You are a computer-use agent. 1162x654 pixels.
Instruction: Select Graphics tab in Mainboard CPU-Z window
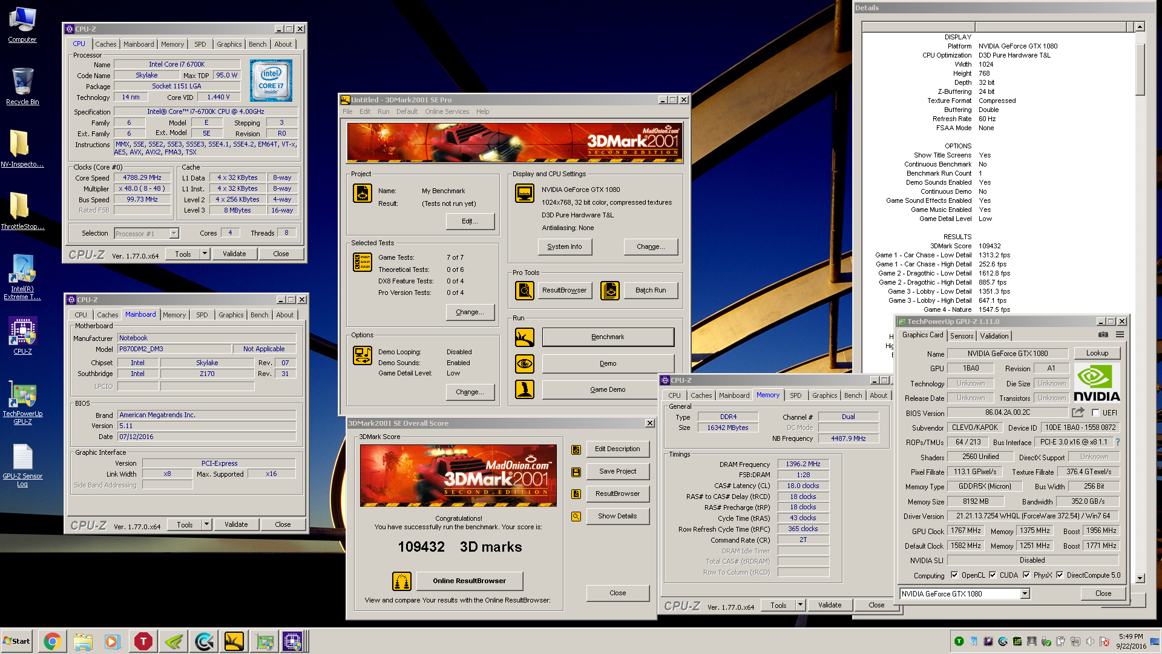pyautogui.click(x=231, y=315)
